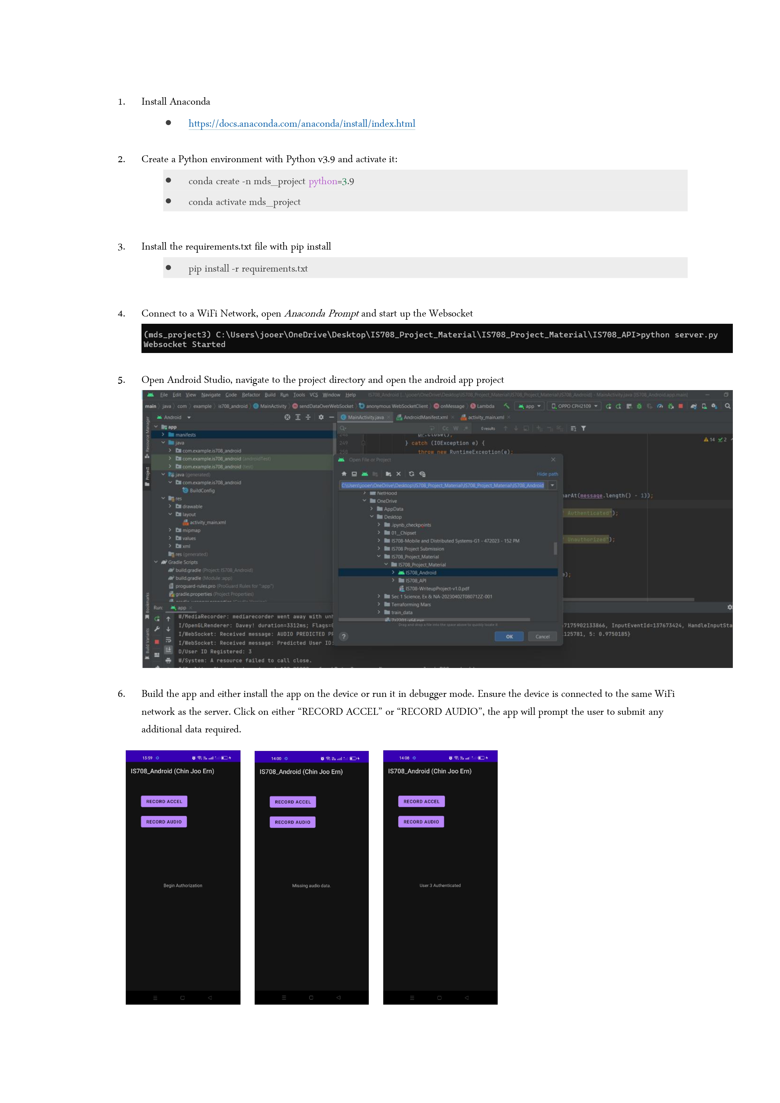This screenshot has width=780, height=1103.
Task: Click Search Everywhere magnifier icon
Action: click(727, 406)
